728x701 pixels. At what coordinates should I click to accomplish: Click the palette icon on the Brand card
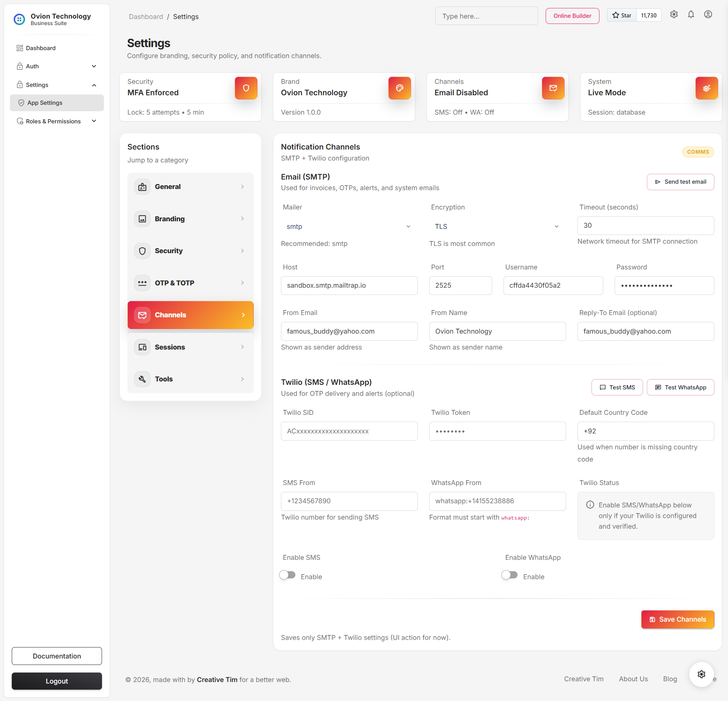click(399, 88)
